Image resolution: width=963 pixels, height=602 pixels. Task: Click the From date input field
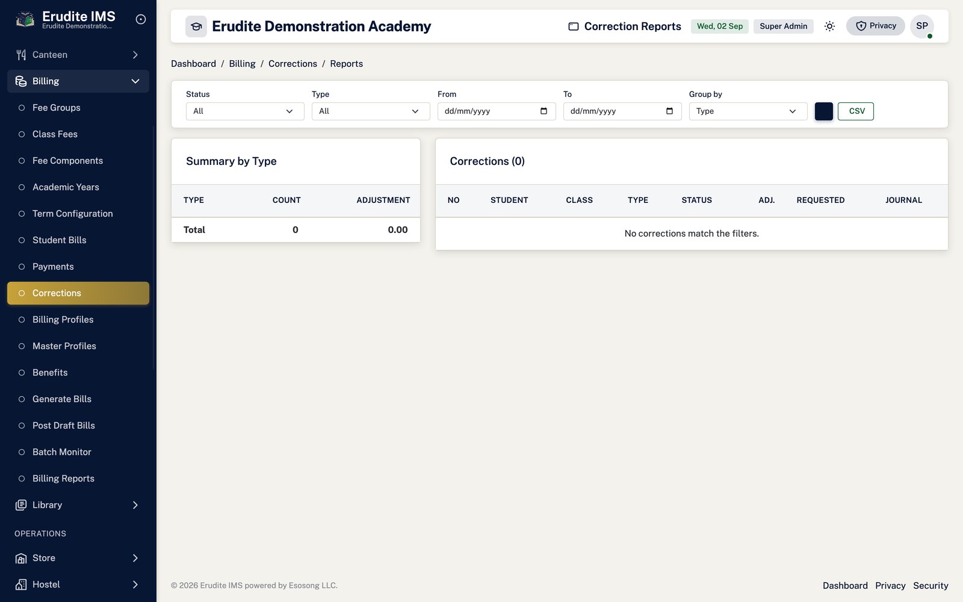click(497, 111)
